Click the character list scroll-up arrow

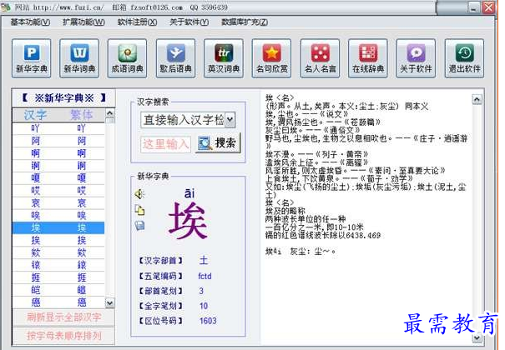pos(110,113)
